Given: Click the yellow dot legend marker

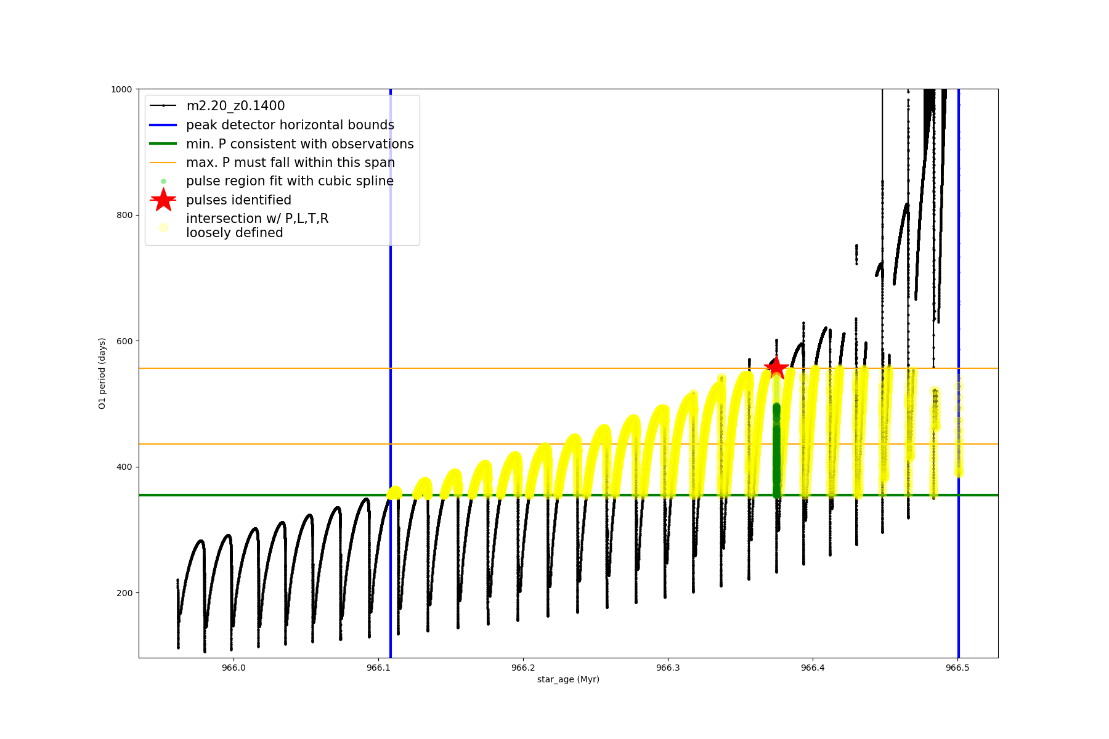Looking at the screenshot, I should (x=163, y=227).
